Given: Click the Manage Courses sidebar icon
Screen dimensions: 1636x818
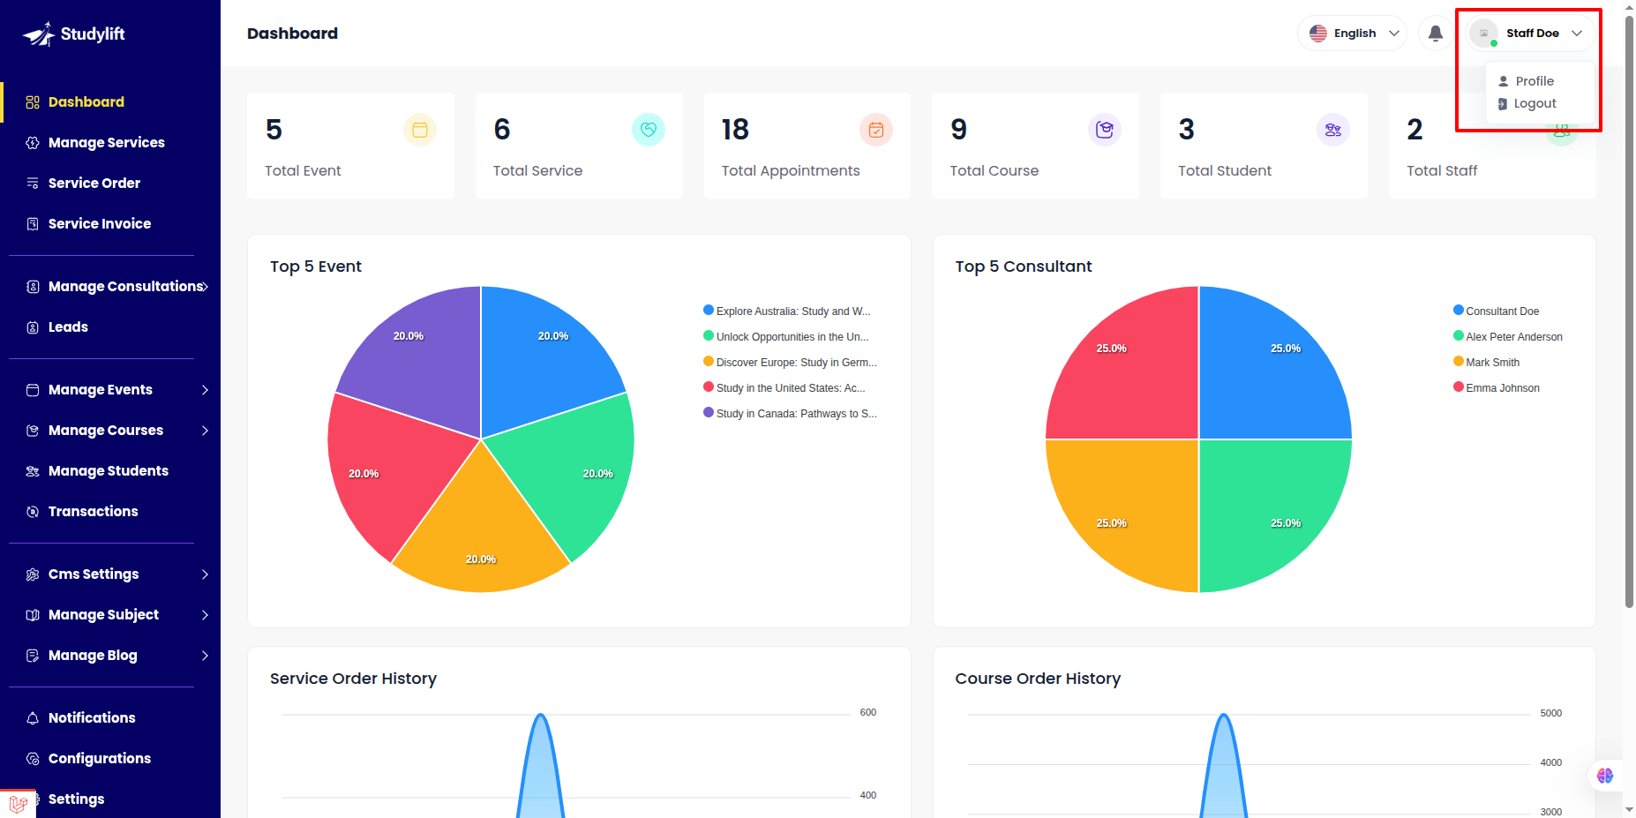Looking at the screenshot, I should point(33,431).
